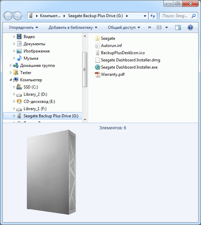This screenshot has width=201, height=225.
Task: Select Компьютер in the navigation tree
Action: (31, 80)
